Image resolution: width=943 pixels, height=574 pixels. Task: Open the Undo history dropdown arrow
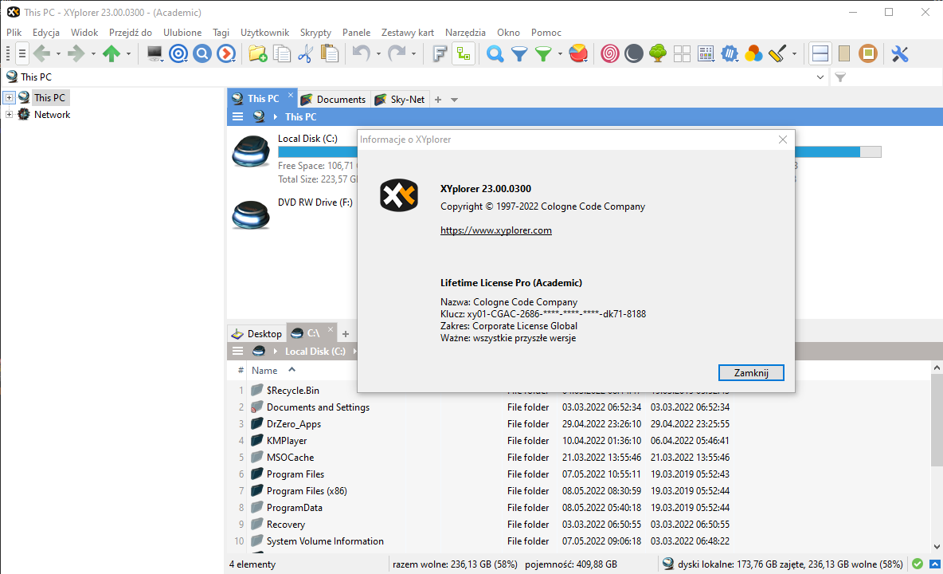378,54
